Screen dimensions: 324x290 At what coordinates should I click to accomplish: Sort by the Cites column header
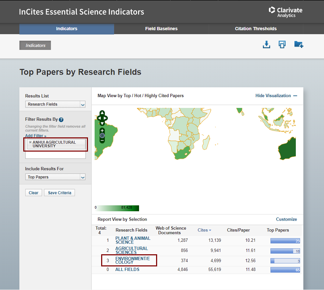204,230
